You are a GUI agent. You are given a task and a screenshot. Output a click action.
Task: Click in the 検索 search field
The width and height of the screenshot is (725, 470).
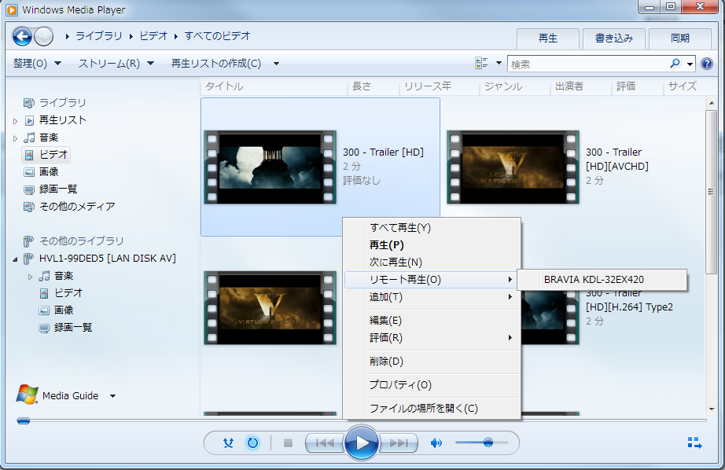(586, 64)
